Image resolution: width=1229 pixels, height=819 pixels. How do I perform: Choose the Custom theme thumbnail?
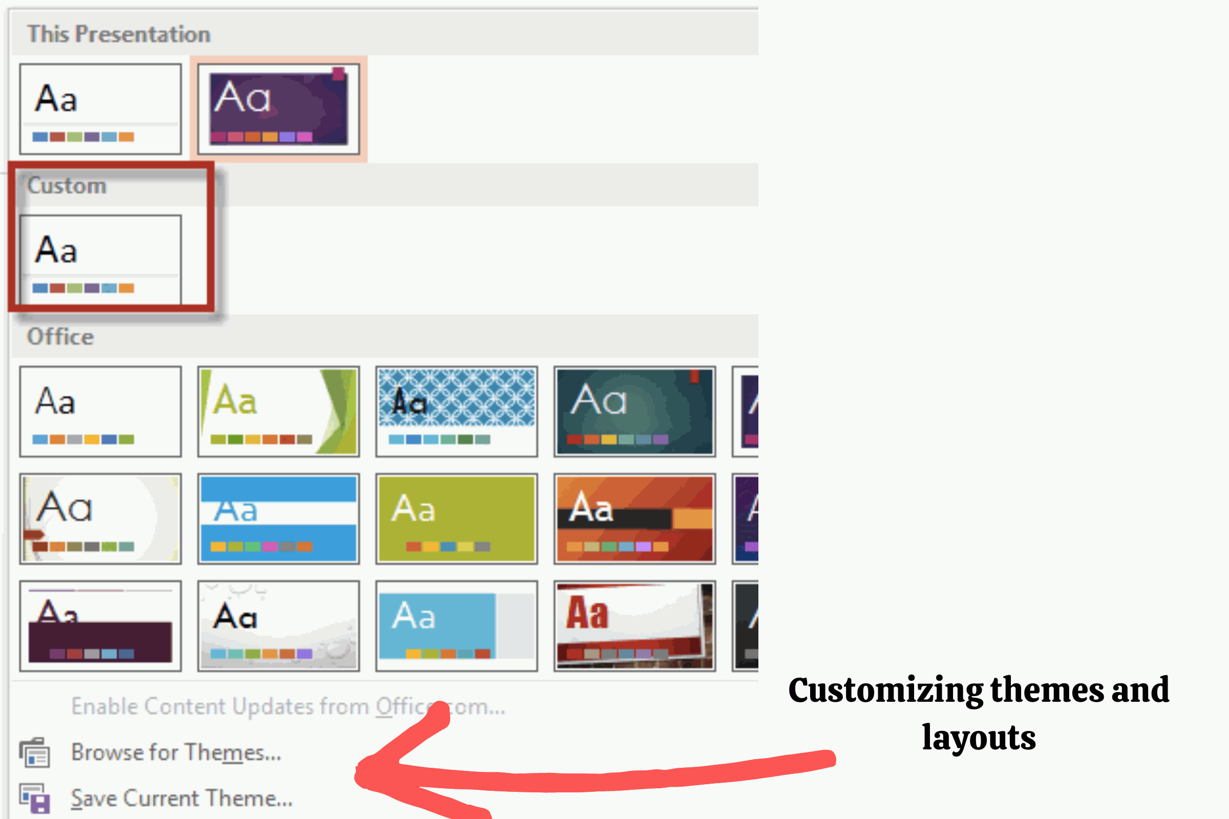(x=100, y=260)
